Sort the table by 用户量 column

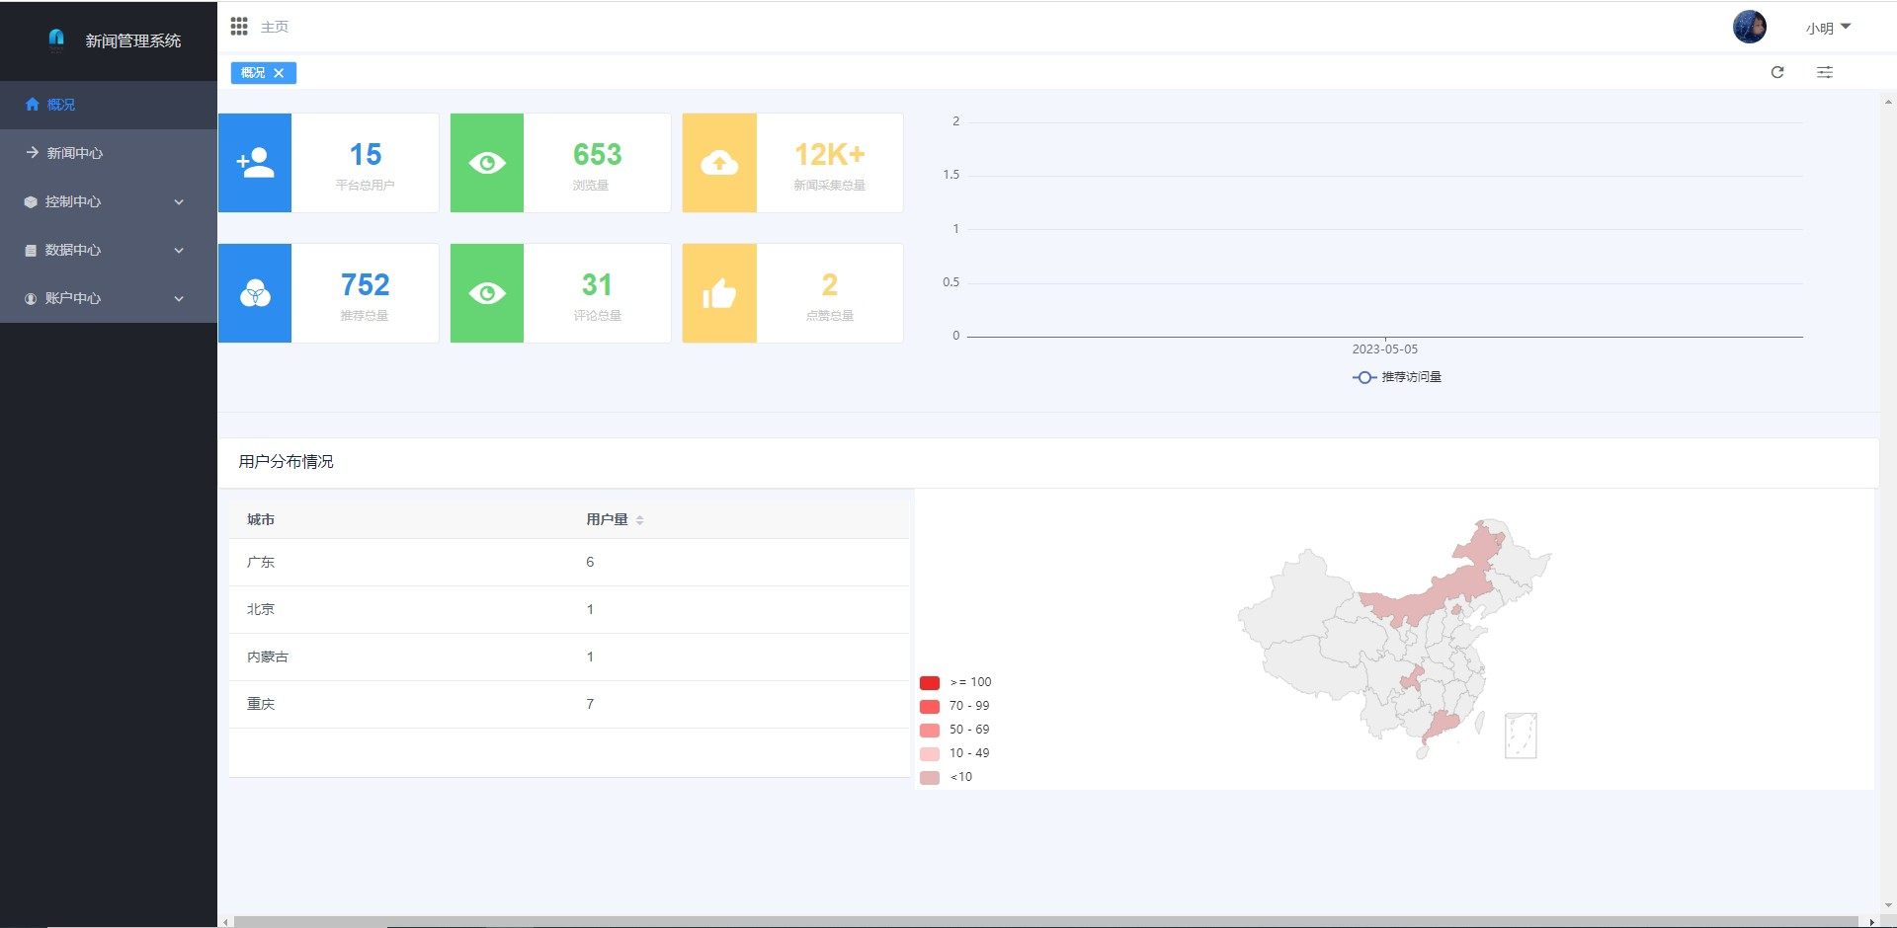tap(639, 520)
